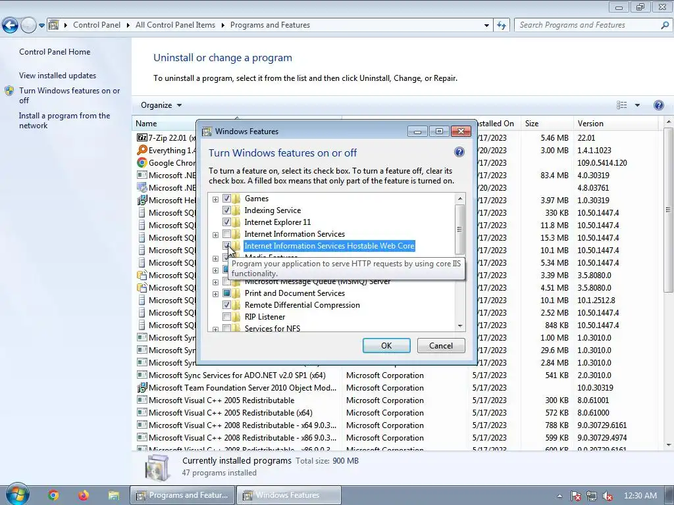
Task: Click the features list scroll down arrow
Action: [x=460, y=326]
